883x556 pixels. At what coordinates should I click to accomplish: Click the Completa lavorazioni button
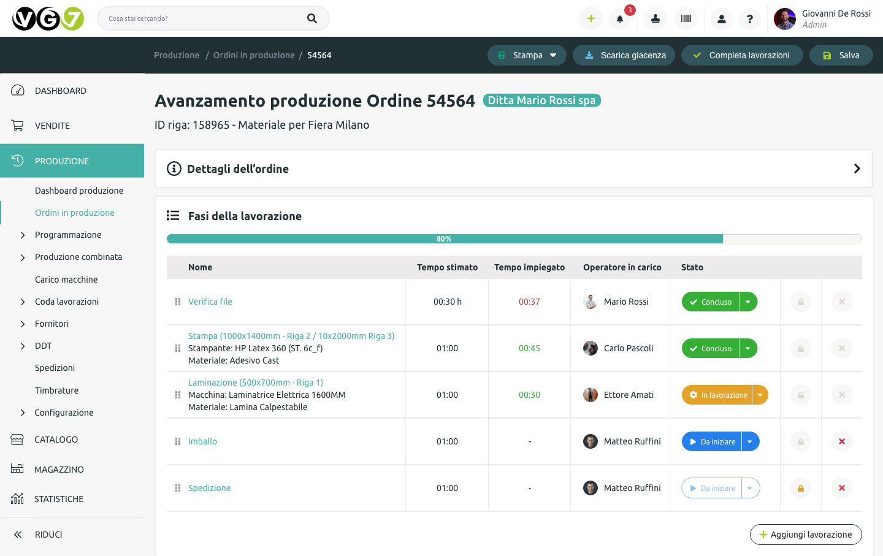tap(741, 55)
